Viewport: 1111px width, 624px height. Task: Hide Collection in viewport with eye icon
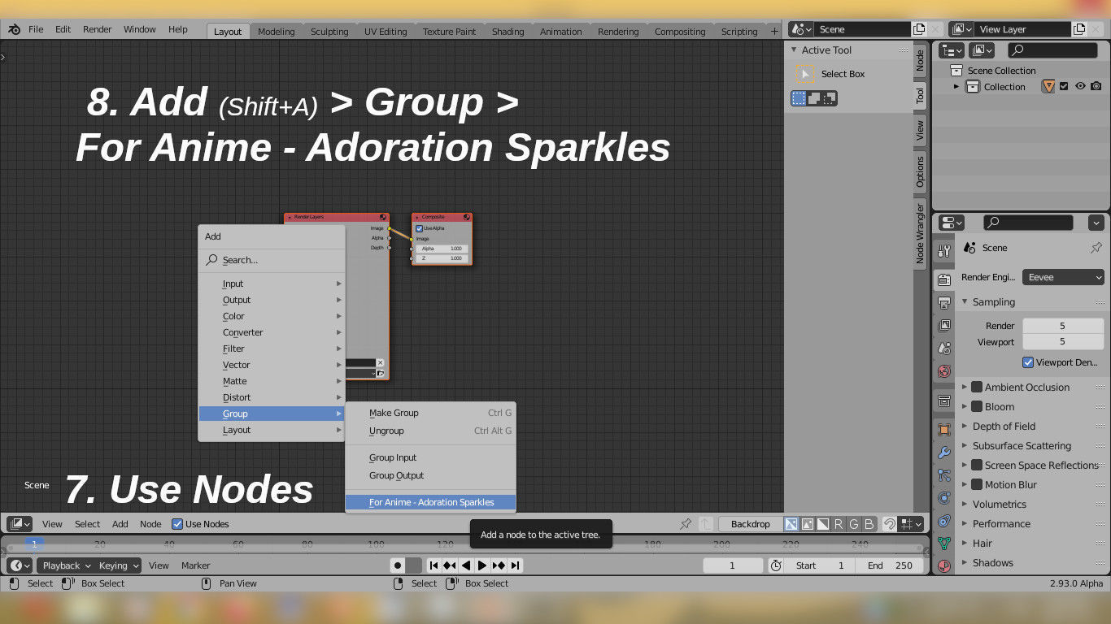pos(1080,86)
